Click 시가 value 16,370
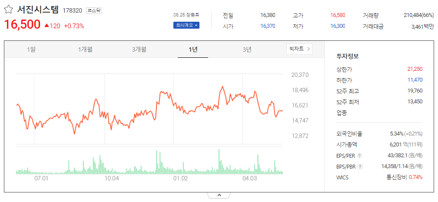This screenshot has width=438, height=202. tap(268, 26)
